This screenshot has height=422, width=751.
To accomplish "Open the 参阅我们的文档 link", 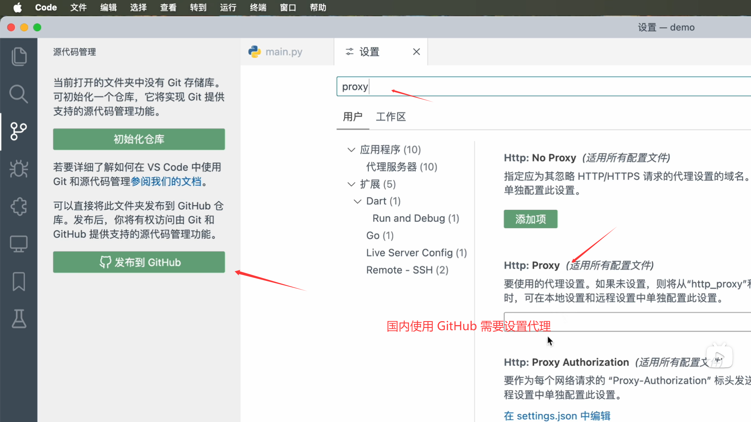I will click(166, 182).
